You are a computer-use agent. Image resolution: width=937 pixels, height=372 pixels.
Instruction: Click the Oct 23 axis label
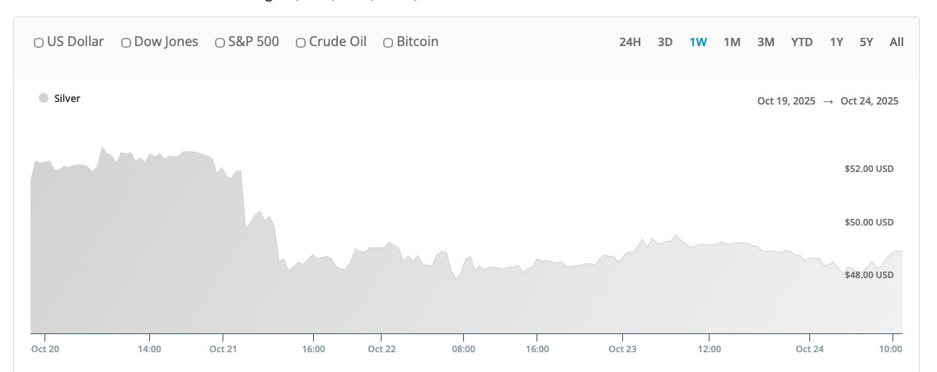click(622, 349)
